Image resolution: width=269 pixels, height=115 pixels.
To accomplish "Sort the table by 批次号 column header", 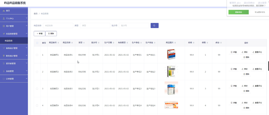I will 98,43.
